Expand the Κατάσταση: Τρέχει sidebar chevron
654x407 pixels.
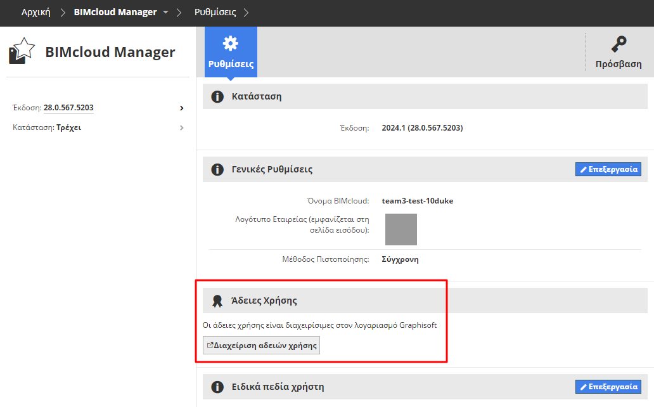click(x=182, y=127)
